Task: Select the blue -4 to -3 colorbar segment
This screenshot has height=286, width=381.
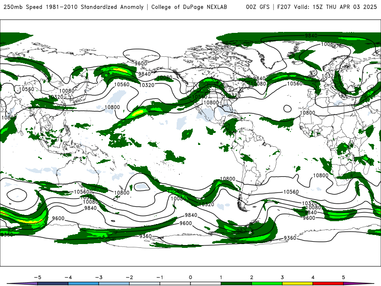Action: pos(83,284)
